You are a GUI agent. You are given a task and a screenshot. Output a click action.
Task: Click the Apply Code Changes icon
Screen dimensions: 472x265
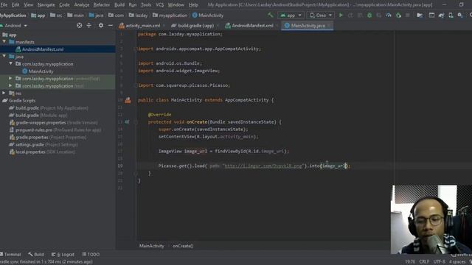[360, 15]
